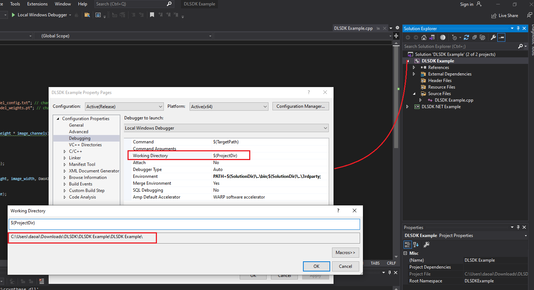
Task: Open the Extensions menu
Action: [37, 4]
